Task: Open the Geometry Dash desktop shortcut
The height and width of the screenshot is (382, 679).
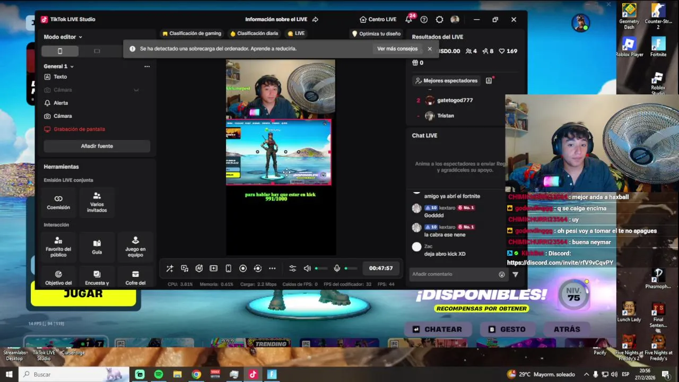Action: click(x=629, y=16)
